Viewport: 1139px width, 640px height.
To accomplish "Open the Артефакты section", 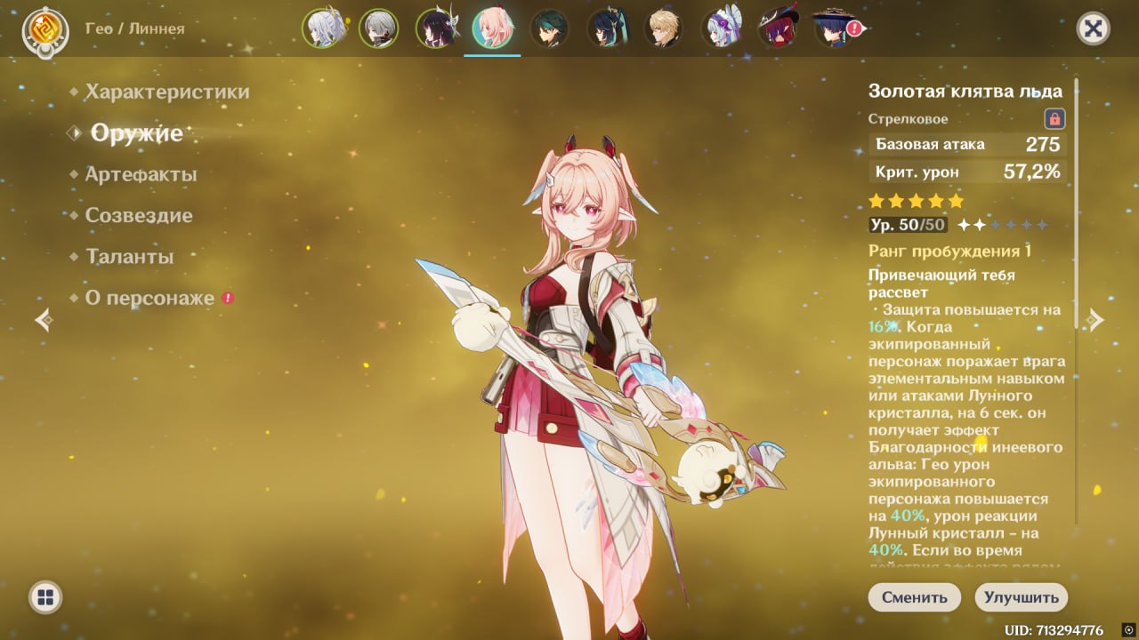I will [x=141, y=174].
